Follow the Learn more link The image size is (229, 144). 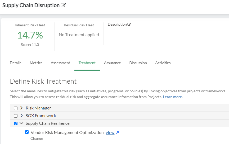(173, 97)
